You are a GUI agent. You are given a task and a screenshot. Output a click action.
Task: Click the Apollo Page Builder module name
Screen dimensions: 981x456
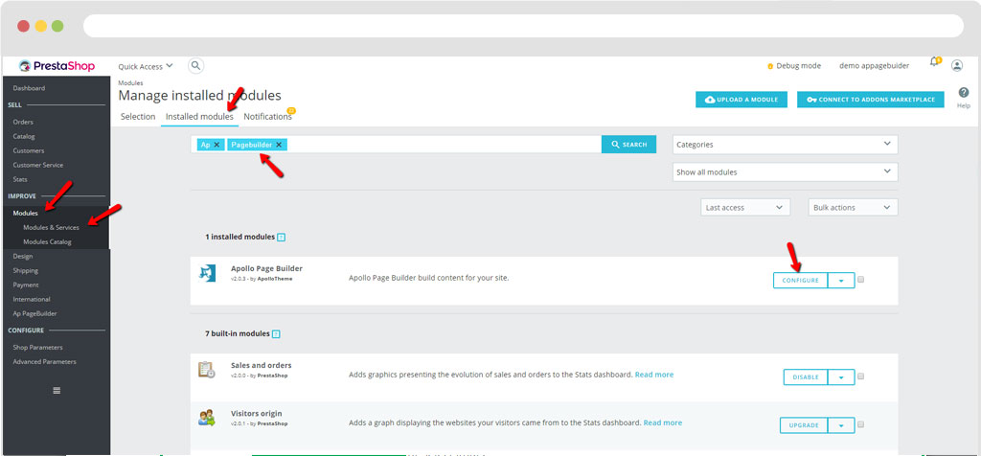click(x=266, y=268)
